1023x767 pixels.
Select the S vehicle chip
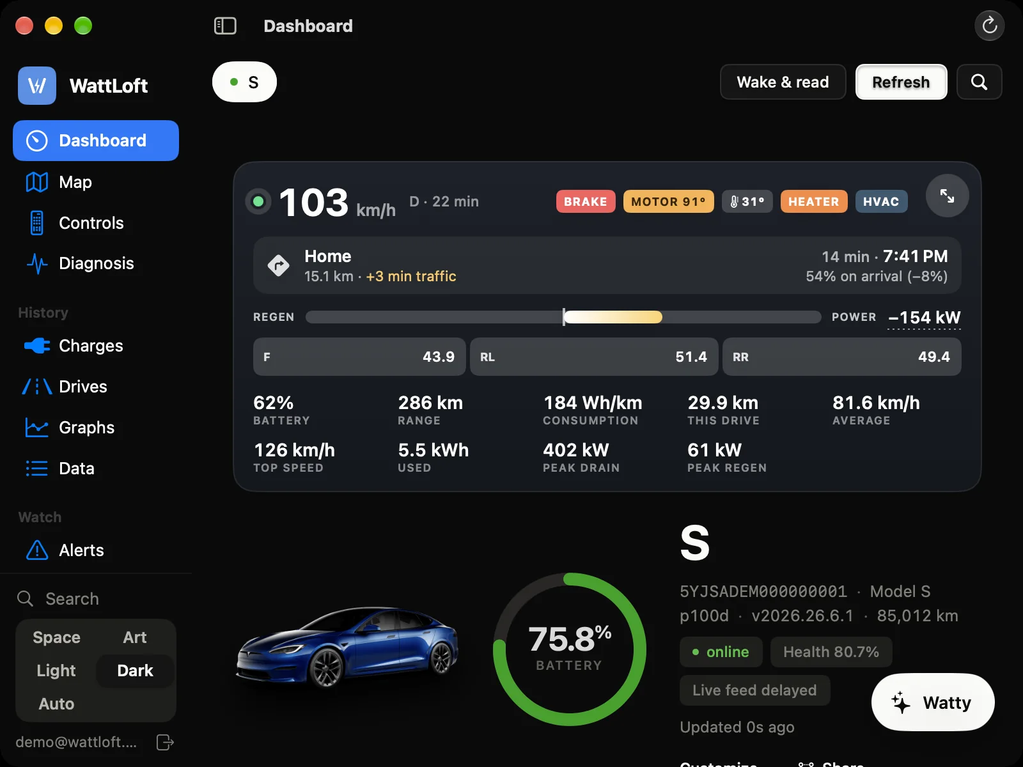244,82
